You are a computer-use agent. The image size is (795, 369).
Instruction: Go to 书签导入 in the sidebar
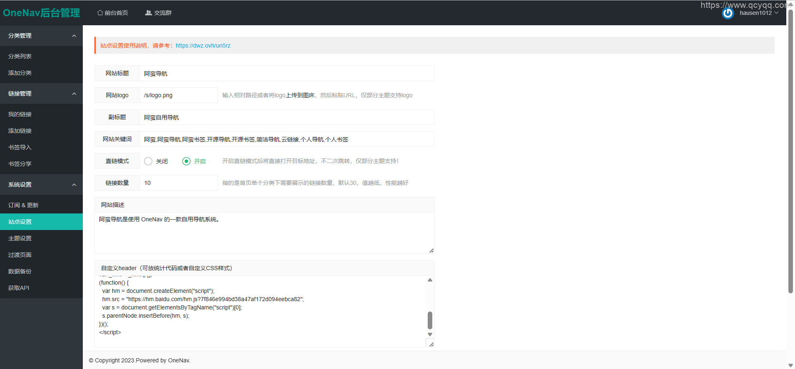20,147
